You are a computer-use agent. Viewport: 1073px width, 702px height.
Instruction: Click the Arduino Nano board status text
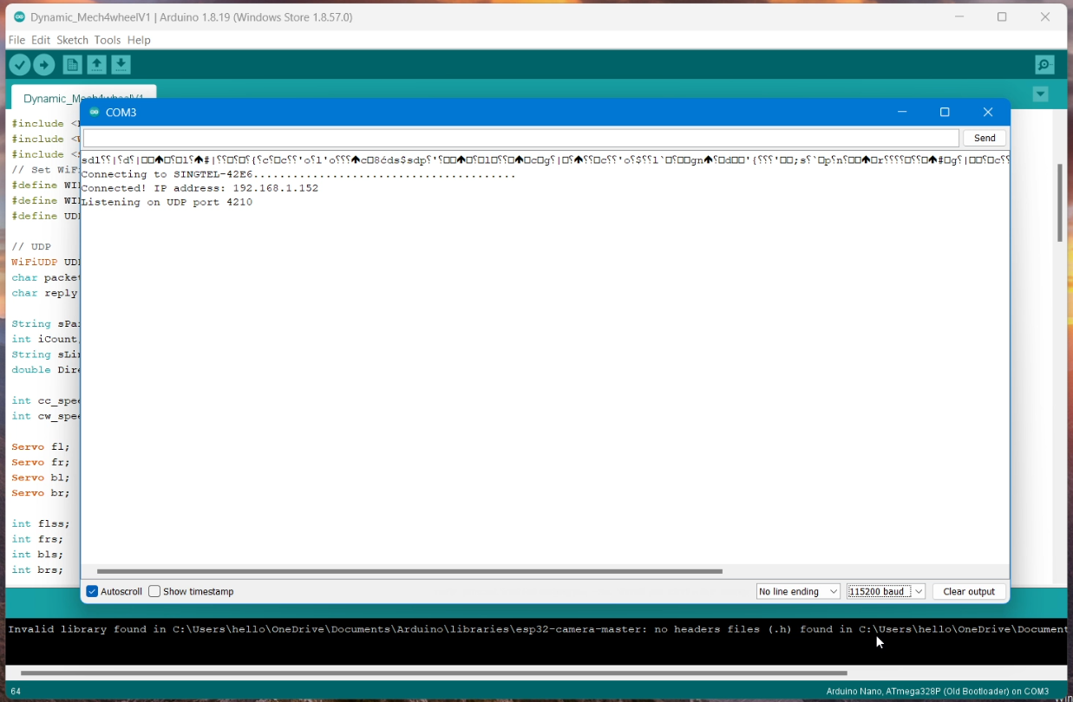click(937, 692)
